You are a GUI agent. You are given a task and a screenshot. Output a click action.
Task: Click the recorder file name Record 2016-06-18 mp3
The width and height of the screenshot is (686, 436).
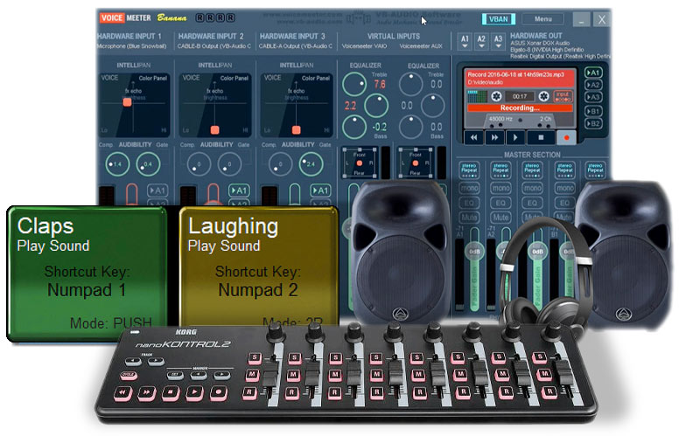[x=516, y=75]
